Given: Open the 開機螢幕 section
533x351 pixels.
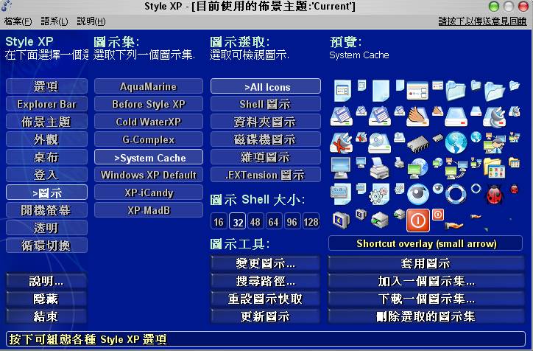Looking at the screenshot, I should tap(46, 210).
